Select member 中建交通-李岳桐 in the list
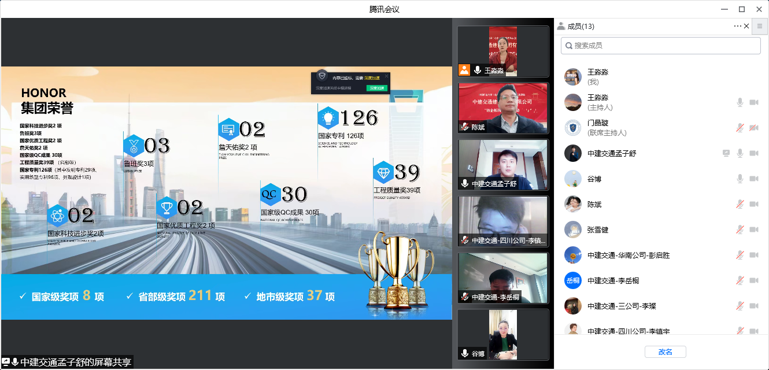769x370 pixels. (x=613, y=280)
